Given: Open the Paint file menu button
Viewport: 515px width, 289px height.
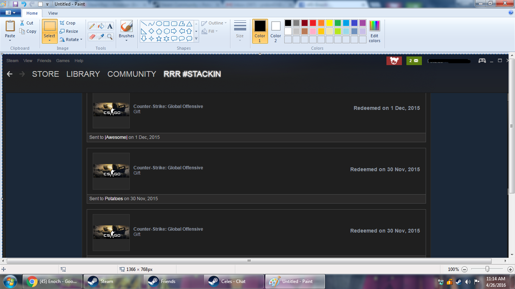Looking at the screenshot, I should (x=10, y=13).
